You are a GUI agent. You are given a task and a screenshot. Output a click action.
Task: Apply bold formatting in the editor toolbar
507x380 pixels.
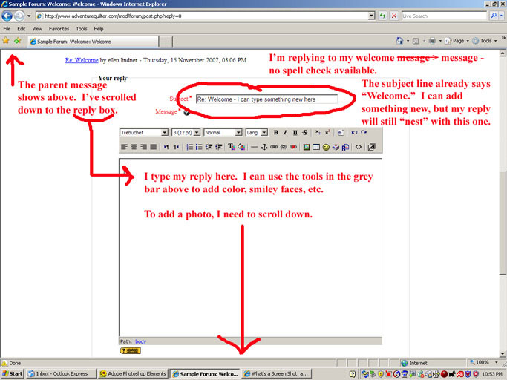tap(276, 133)
